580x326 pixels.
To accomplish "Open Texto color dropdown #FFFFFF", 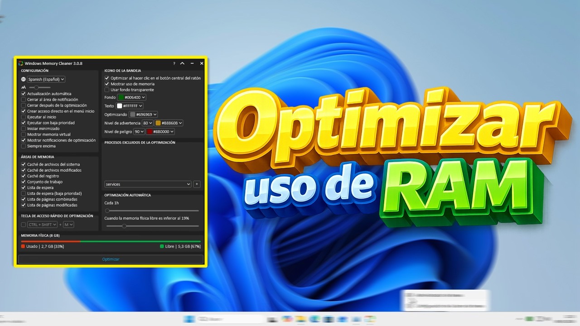I will pos(130,106).
